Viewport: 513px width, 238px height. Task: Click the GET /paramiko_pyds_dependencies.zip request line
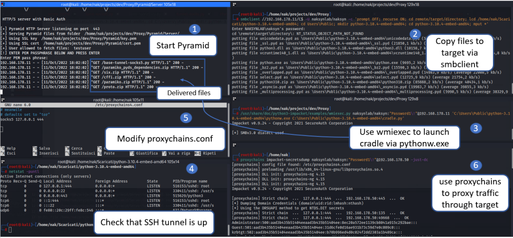tap(102, 67)
